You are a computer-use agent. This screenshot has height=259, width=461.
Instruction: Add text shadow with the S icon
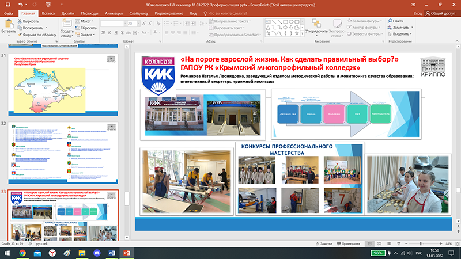[122, 32]
